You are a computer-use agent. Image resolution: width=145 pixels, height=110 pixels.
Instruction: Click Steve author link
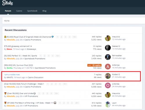click(9, 49)
